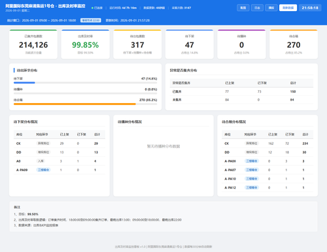The width and height of the screenshot is (327, 252).
Task: Click the 配置 button in the header
Action: click(x=243, y=8)
